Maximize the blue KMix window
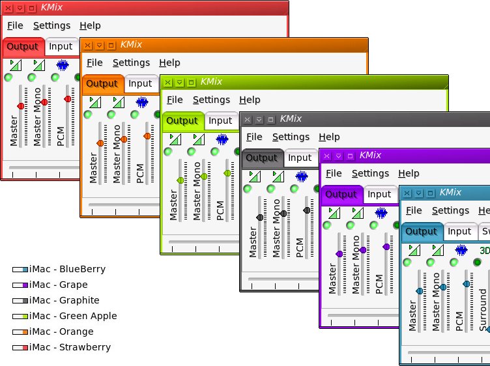 (430, 193)
